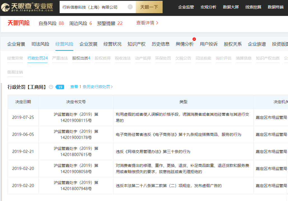Screen dimensions: 288x201
Task: Click the gold 天眼一下 search button
Action: [149, 7]
